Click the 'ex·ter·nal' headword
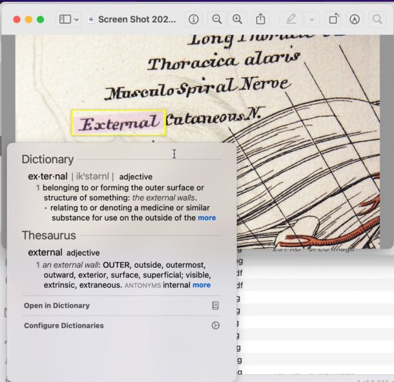This screenshot has width=394, height=382. (48, 176)
